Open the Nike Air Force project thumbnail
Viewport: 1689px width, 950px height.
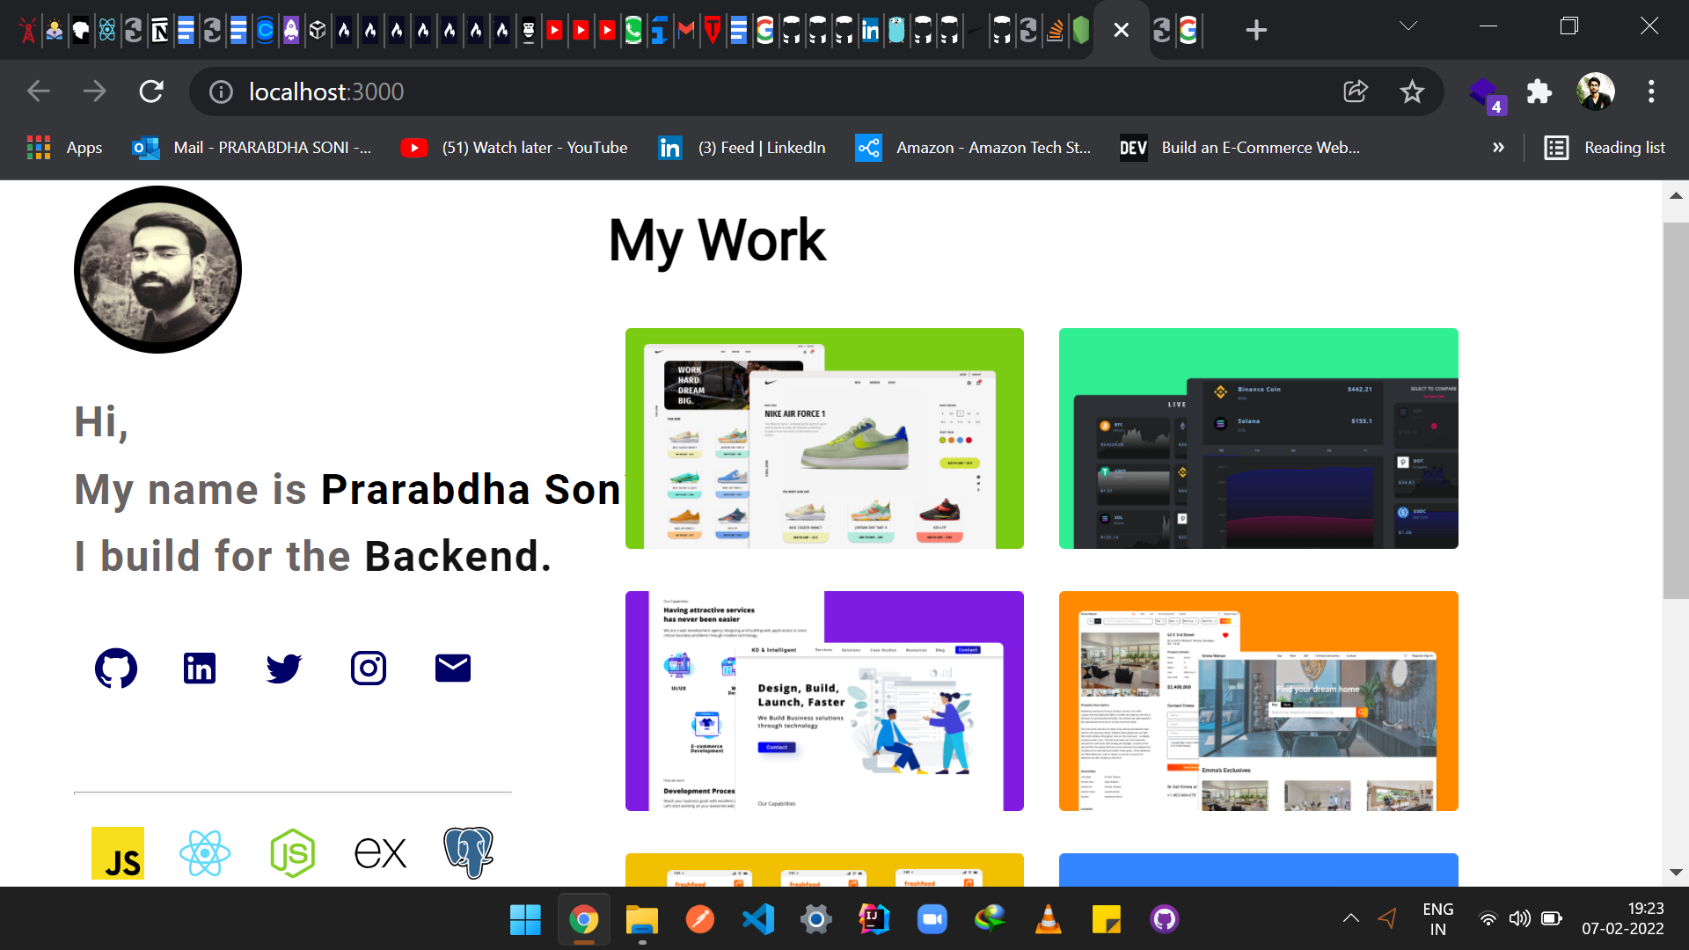824,438
